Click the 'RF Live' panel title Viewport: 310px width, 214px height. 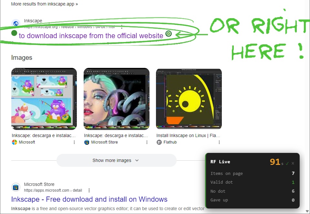click(220, 162)
